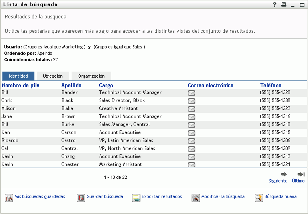Click the Modificar la búsqueda tools icon

196,198
